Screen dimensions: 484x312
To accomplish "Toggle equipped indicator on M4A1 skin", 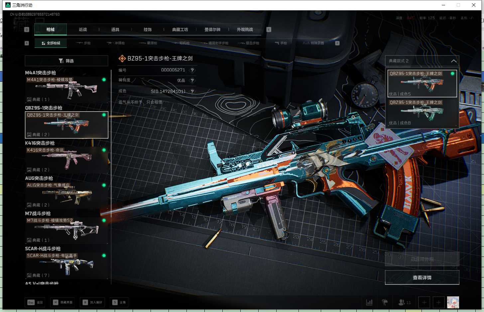I will pos(104,80).
